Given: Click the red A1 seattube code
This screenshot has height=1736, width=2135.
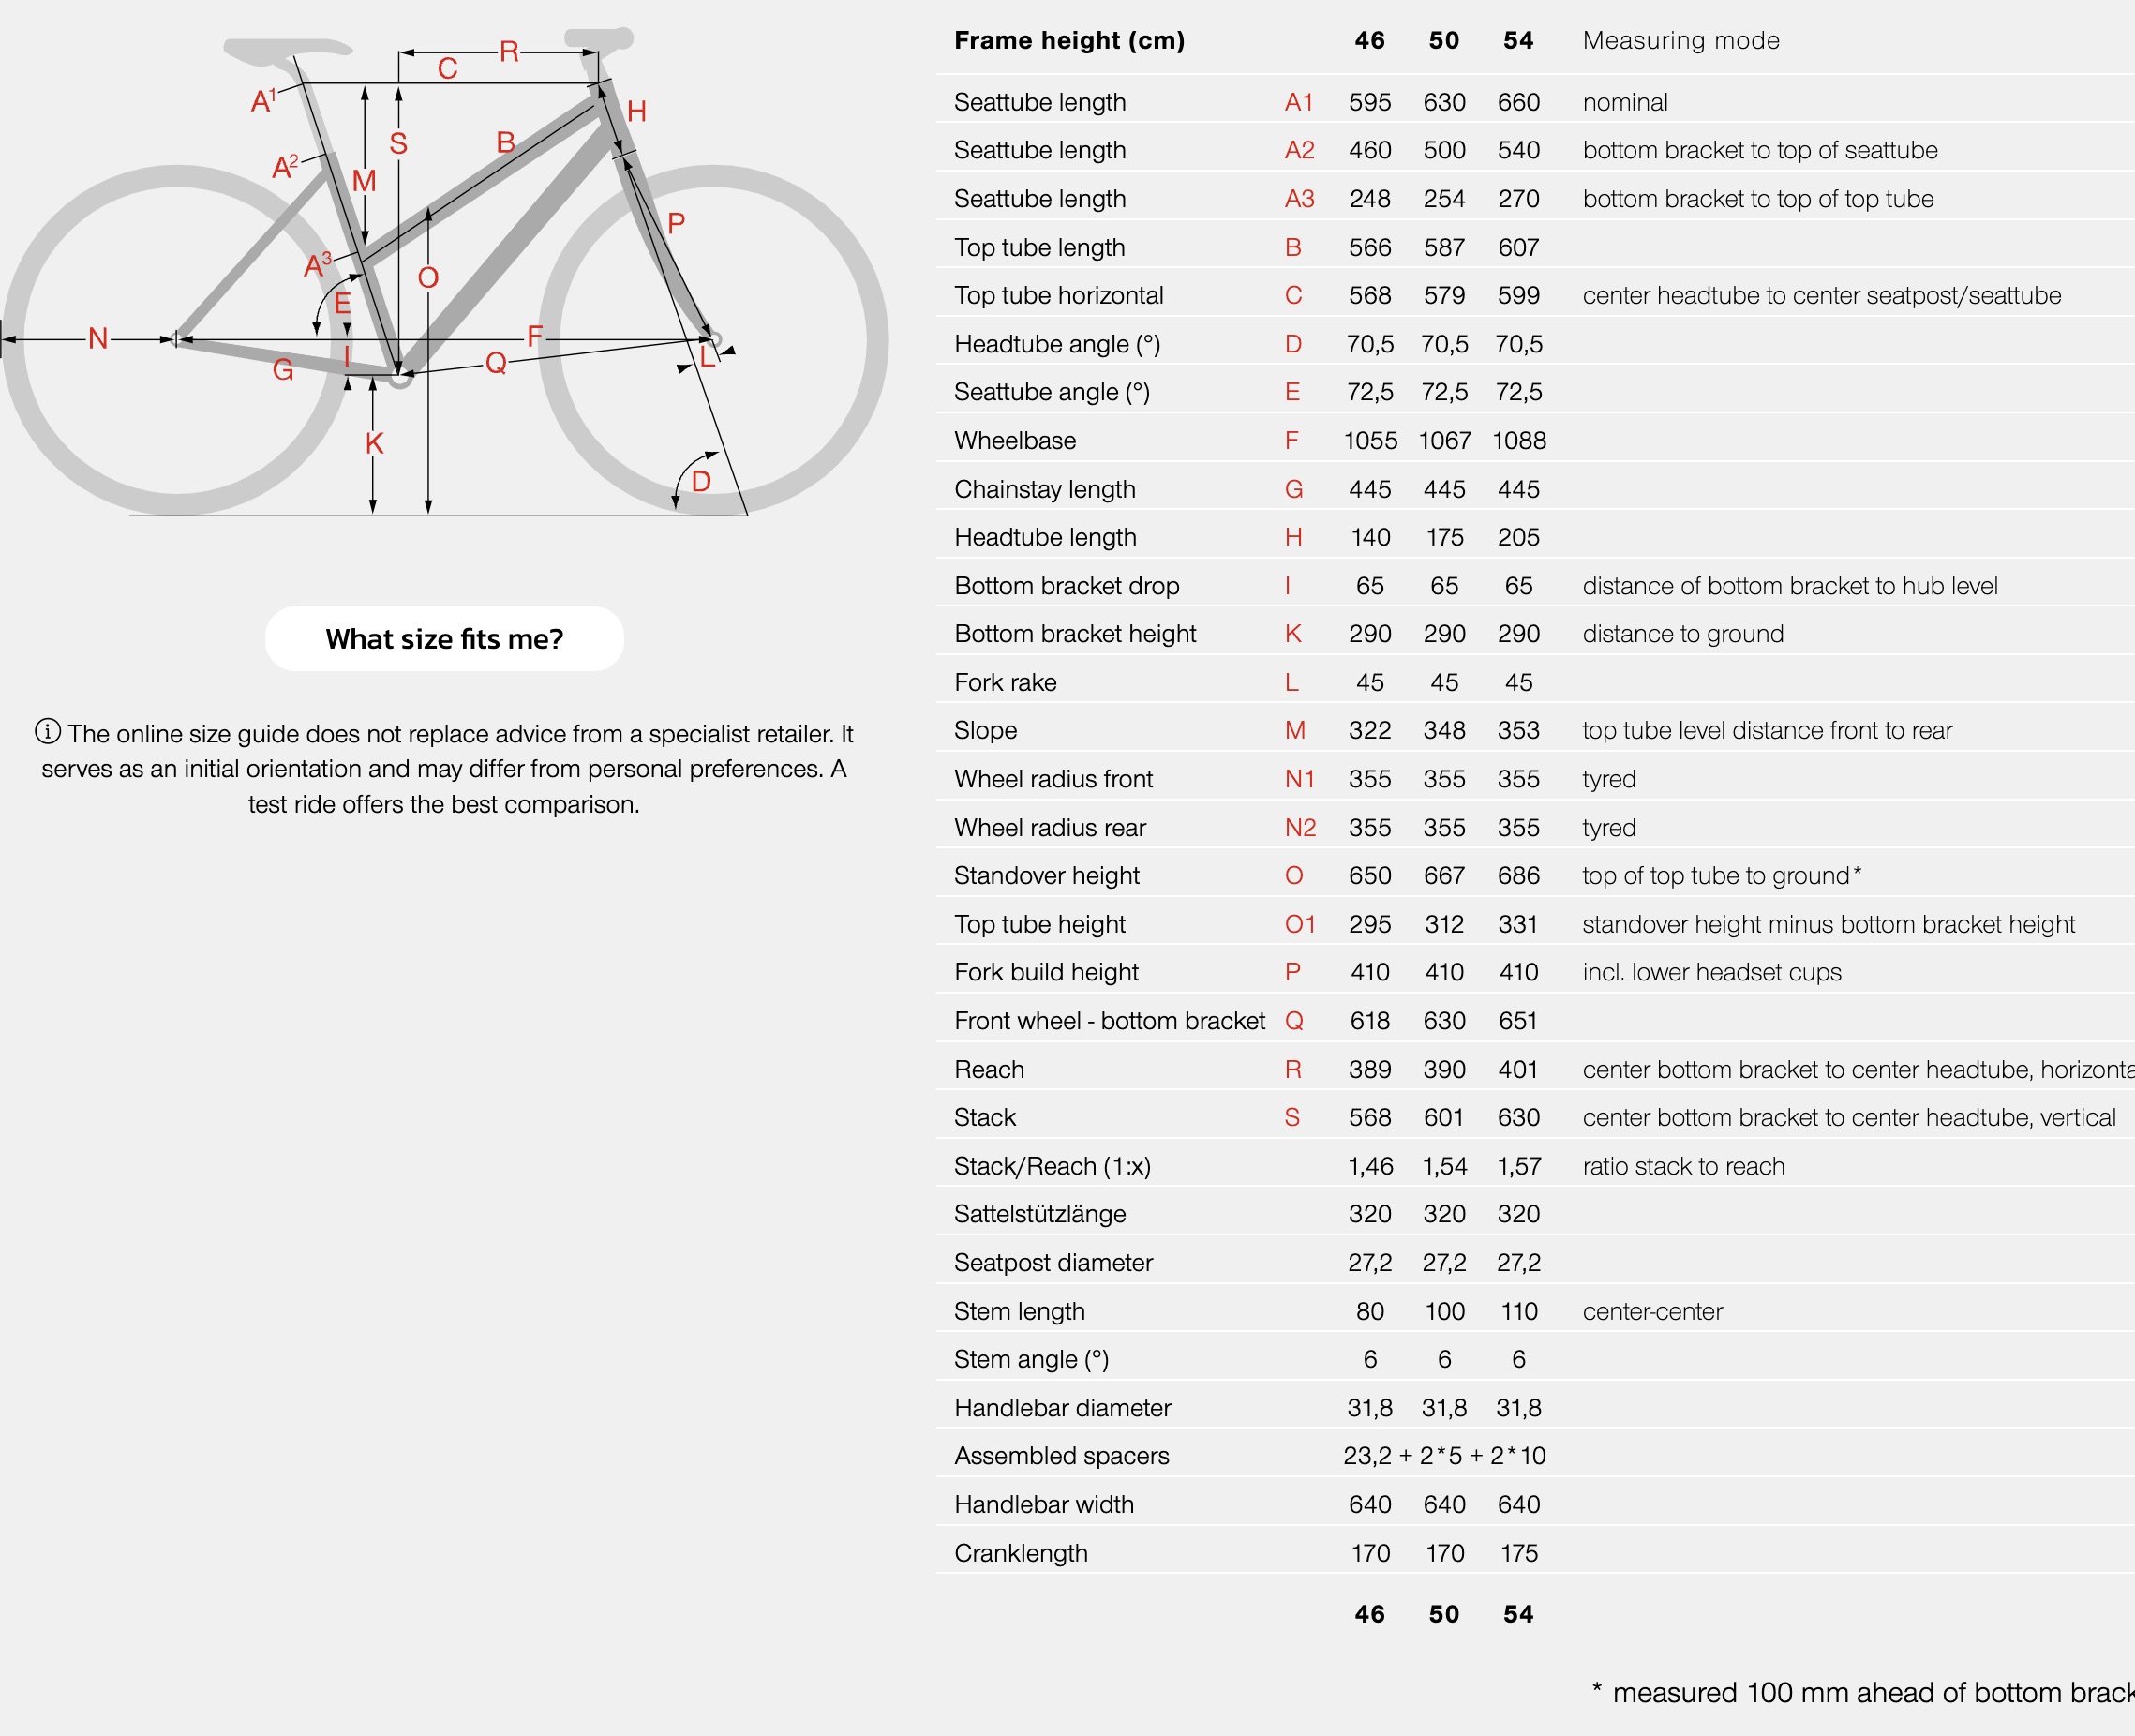Looking at the screenshot, I should tap(1299, 102).
